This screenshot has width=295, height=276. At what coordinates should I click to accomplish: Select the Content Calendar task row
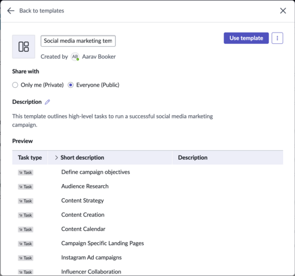click(x=148, y=229)
